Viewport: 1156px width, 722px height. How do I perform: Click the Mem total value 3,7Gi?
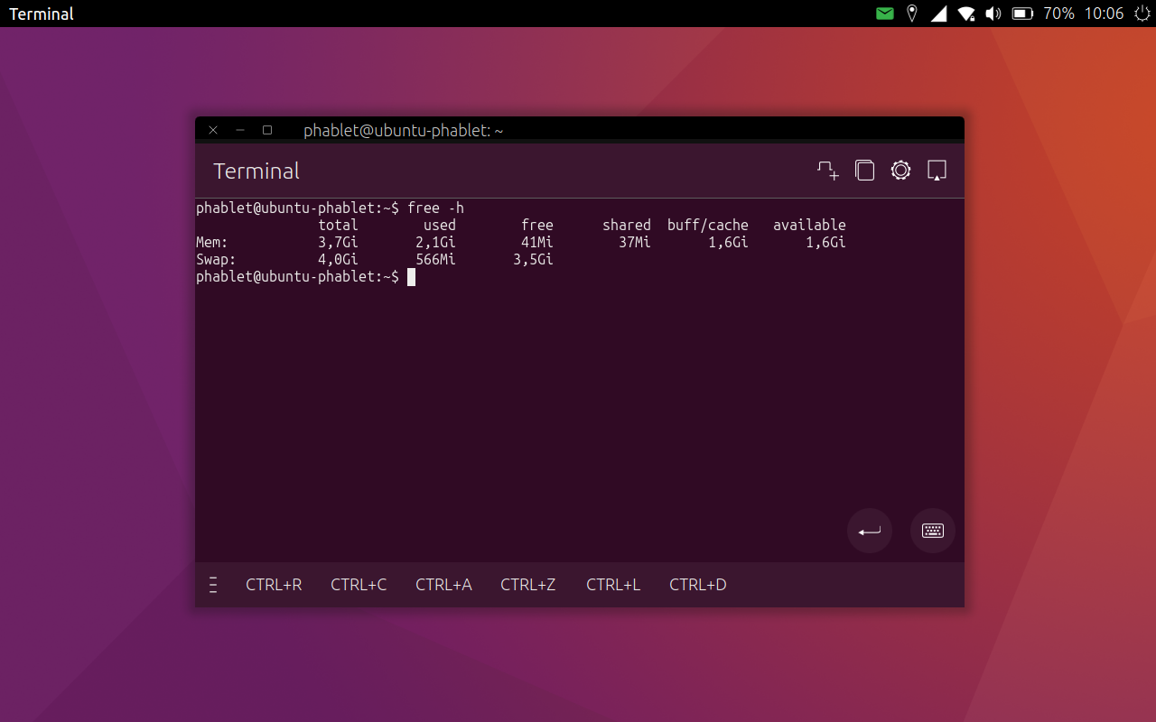tap(338, 242)
